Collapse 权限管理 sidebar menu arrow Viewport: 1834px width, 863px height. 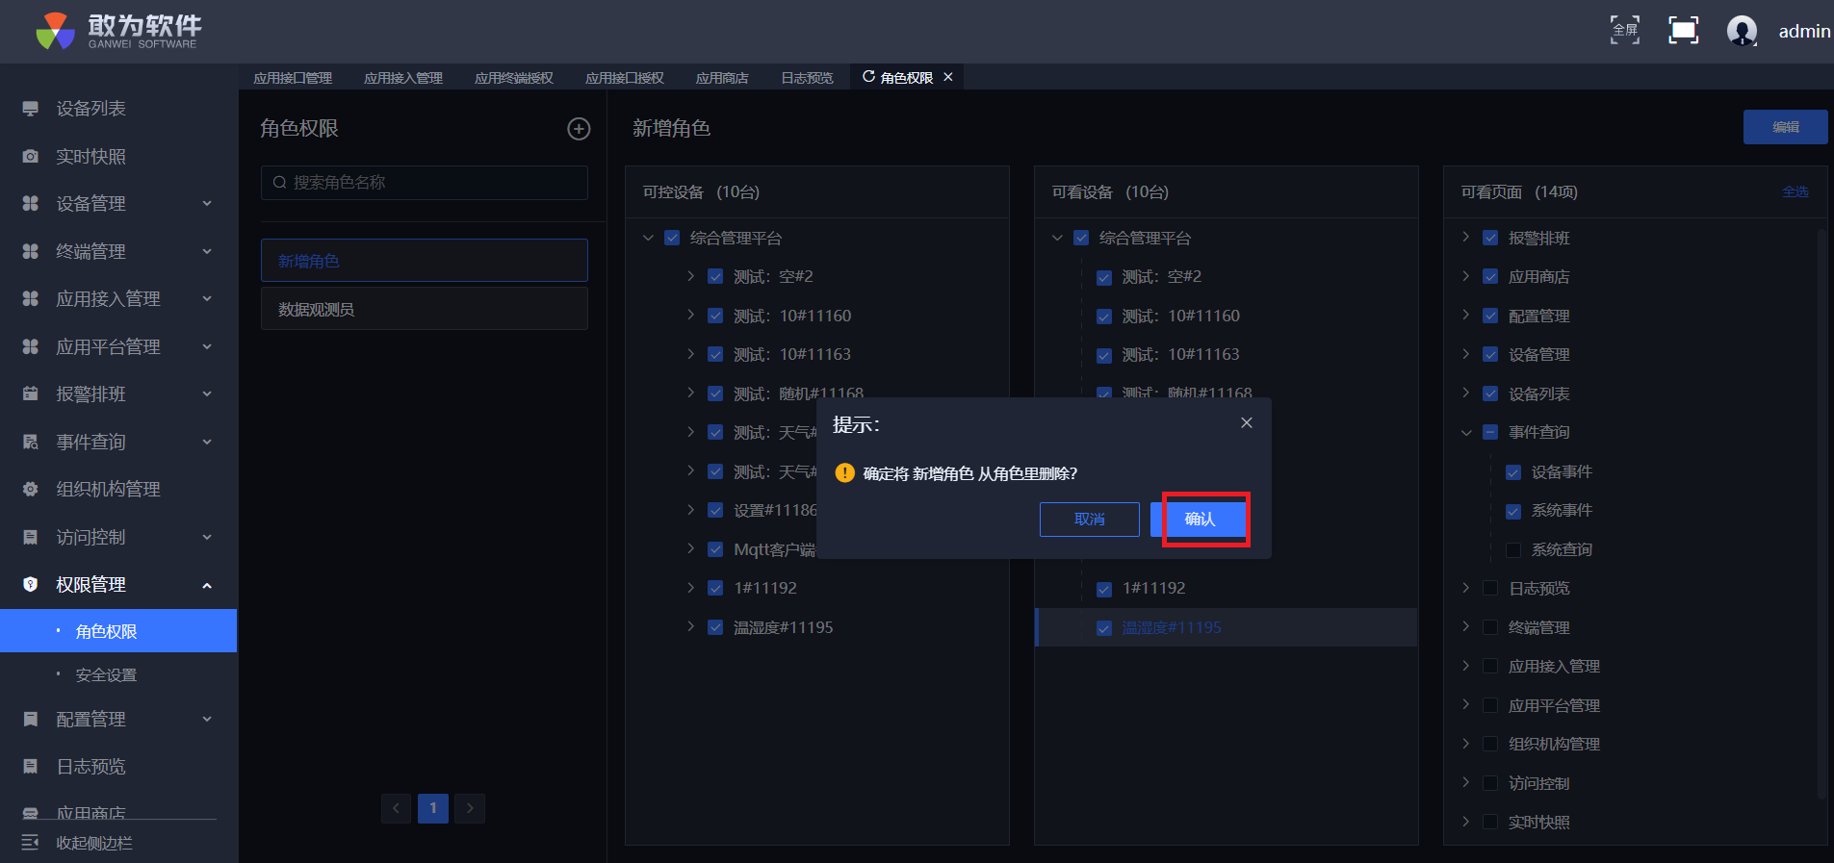click(207, 585)
